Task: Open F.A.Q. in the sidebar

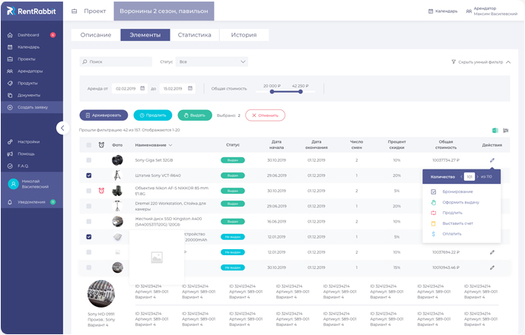Action: 23,166
